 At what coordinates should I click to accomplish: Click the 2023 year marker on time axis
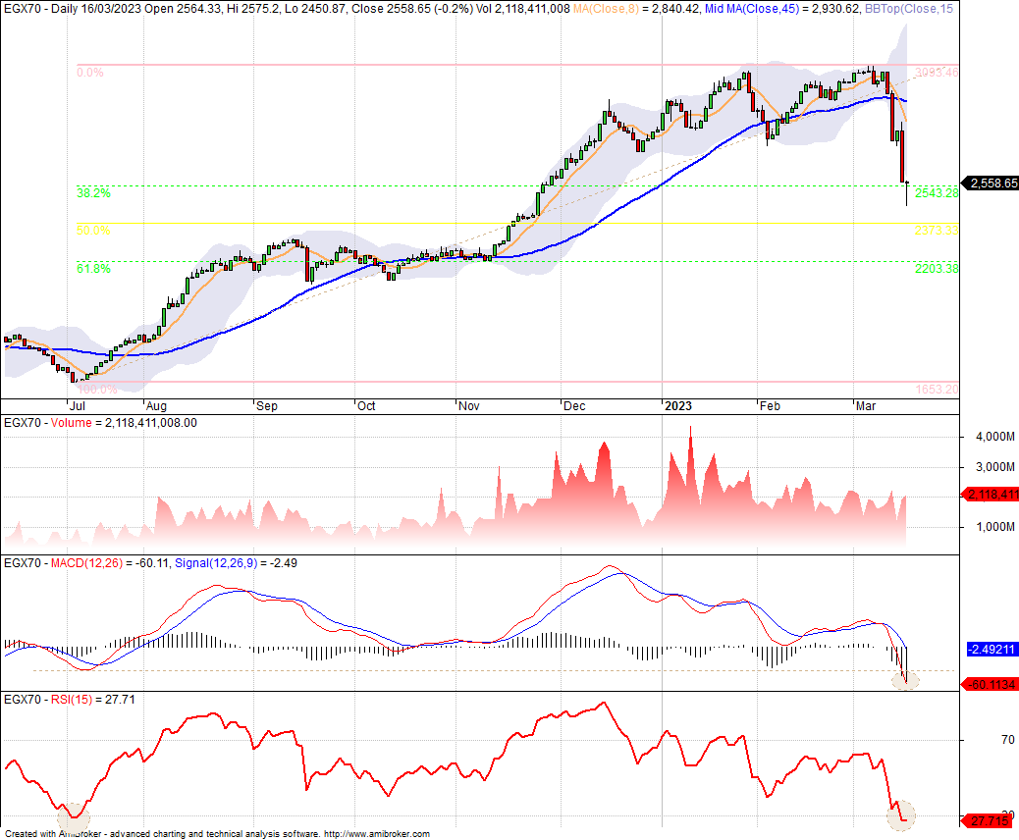pos(677,405)
